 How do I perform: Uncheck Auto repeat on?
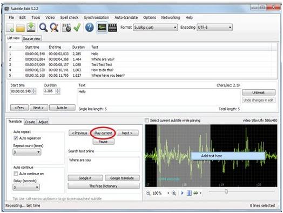tap(16, 138)
